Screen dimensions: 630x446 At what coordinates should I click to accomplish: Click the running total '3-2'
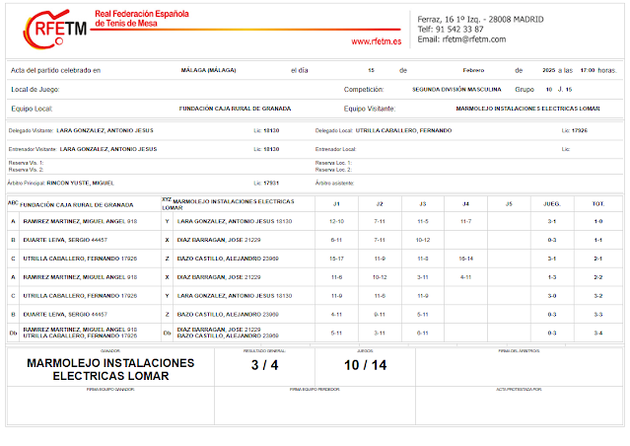tap(598, 296)
